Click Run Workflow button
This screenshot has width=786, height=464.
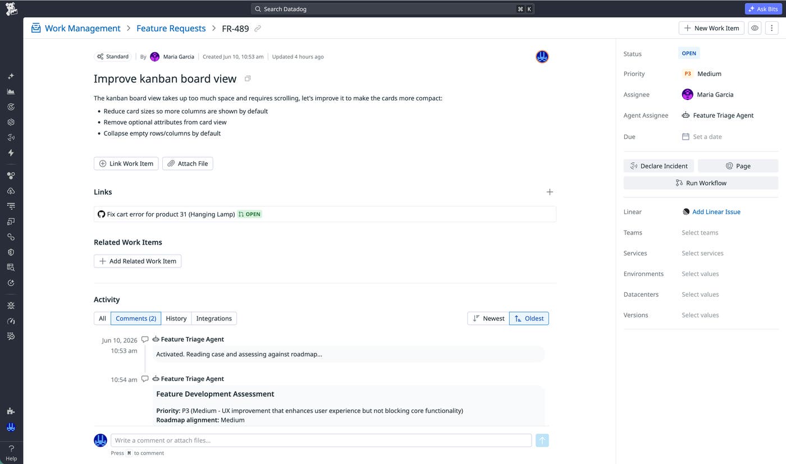click(701, 183)
